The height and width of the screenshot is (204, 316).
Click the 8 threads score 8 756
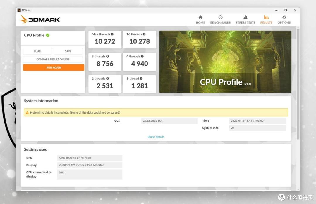105,64
